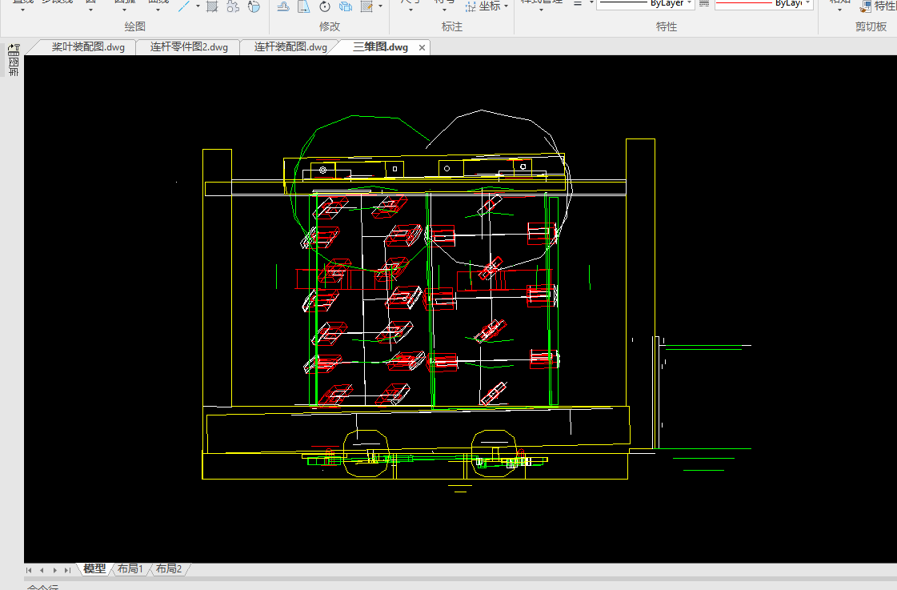The width and height of the screenshot is (897, 590).
Task: Select the text tool with letter A
Action: [254, 6]
